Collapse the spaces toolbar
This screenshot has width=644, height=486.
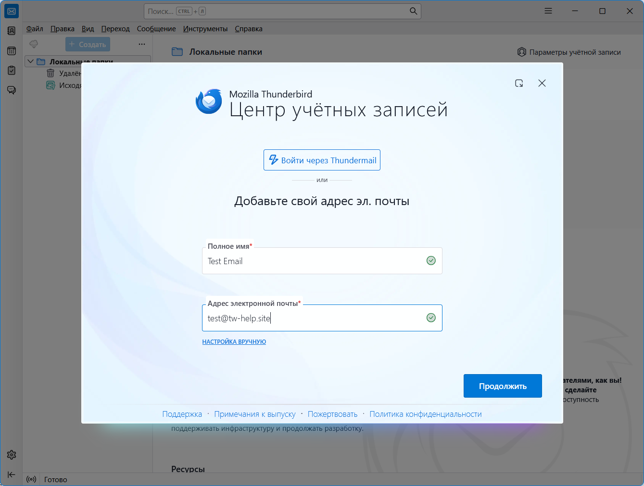point(12,474)
